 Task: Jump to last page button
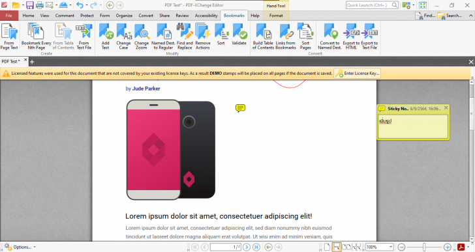tap(256, 247)
